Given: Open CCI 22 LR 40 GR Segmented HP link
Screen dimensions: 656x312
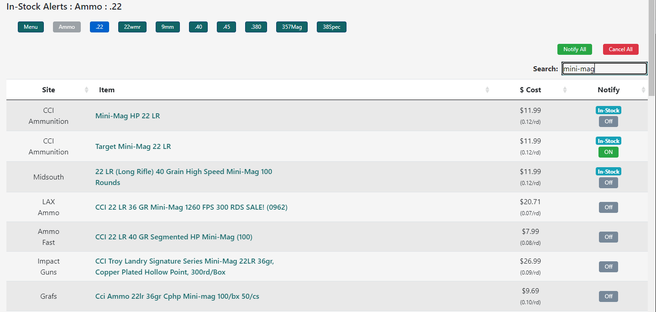Looking at the screenshot, I should tap(173, 237).
